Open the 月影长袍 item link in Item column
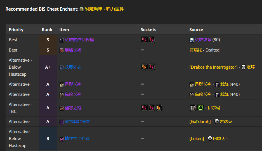 tap(73, 84)
